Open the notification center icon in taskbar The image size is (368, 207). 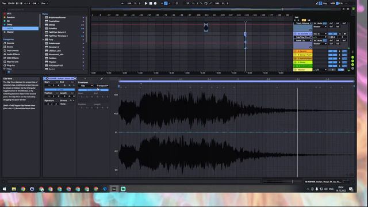coord(351,189)
